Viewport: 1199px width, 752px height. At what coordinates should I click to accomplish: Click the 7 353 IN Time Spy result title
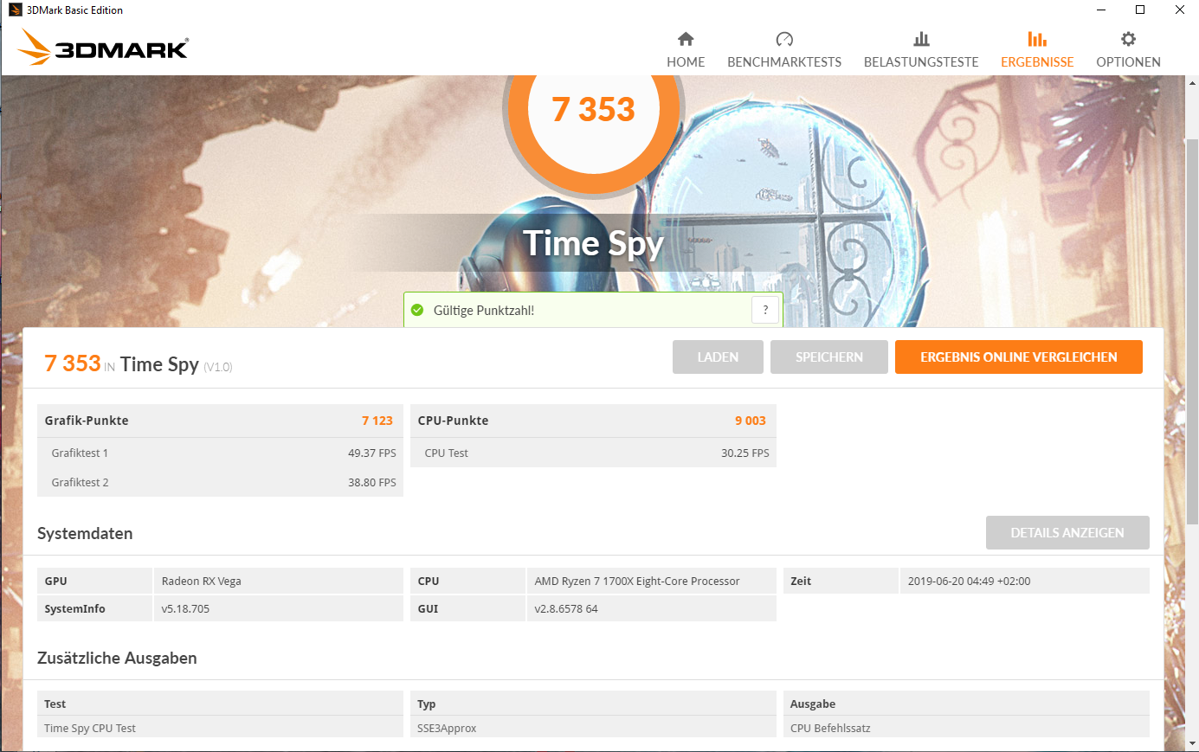tap(139, 363)
